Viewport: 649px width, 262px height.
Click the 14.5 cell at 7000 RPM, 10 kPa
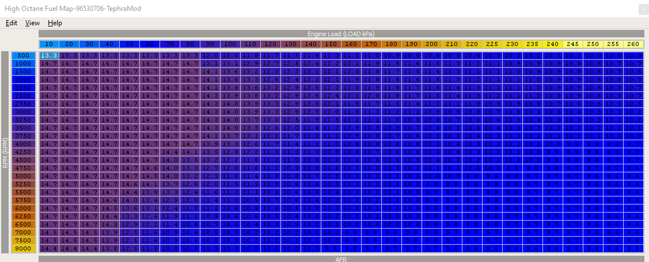pos(49,232)
